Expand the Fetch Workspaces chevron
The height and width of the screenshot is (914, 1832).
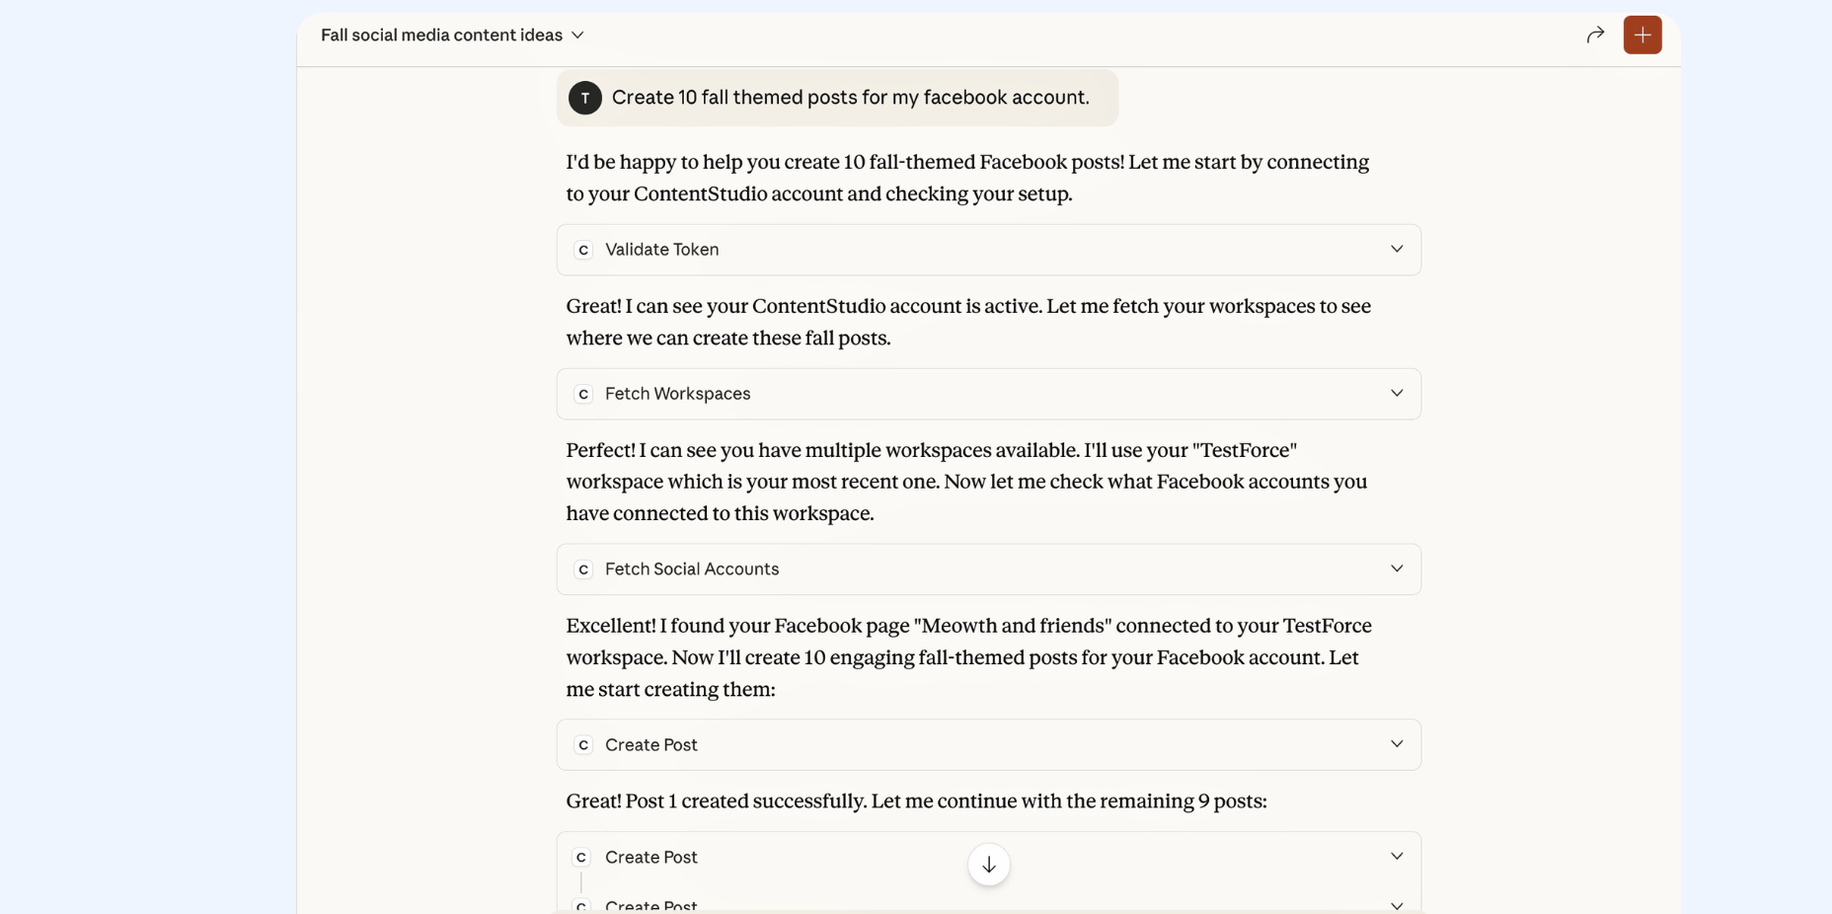tap(1397, 394)
